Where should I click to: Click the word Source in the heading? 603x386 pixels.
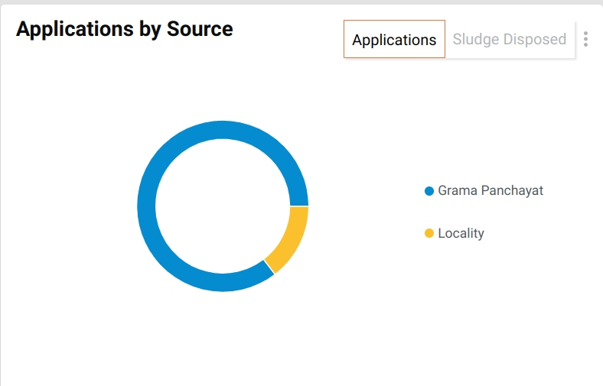[x=200, y=29]
